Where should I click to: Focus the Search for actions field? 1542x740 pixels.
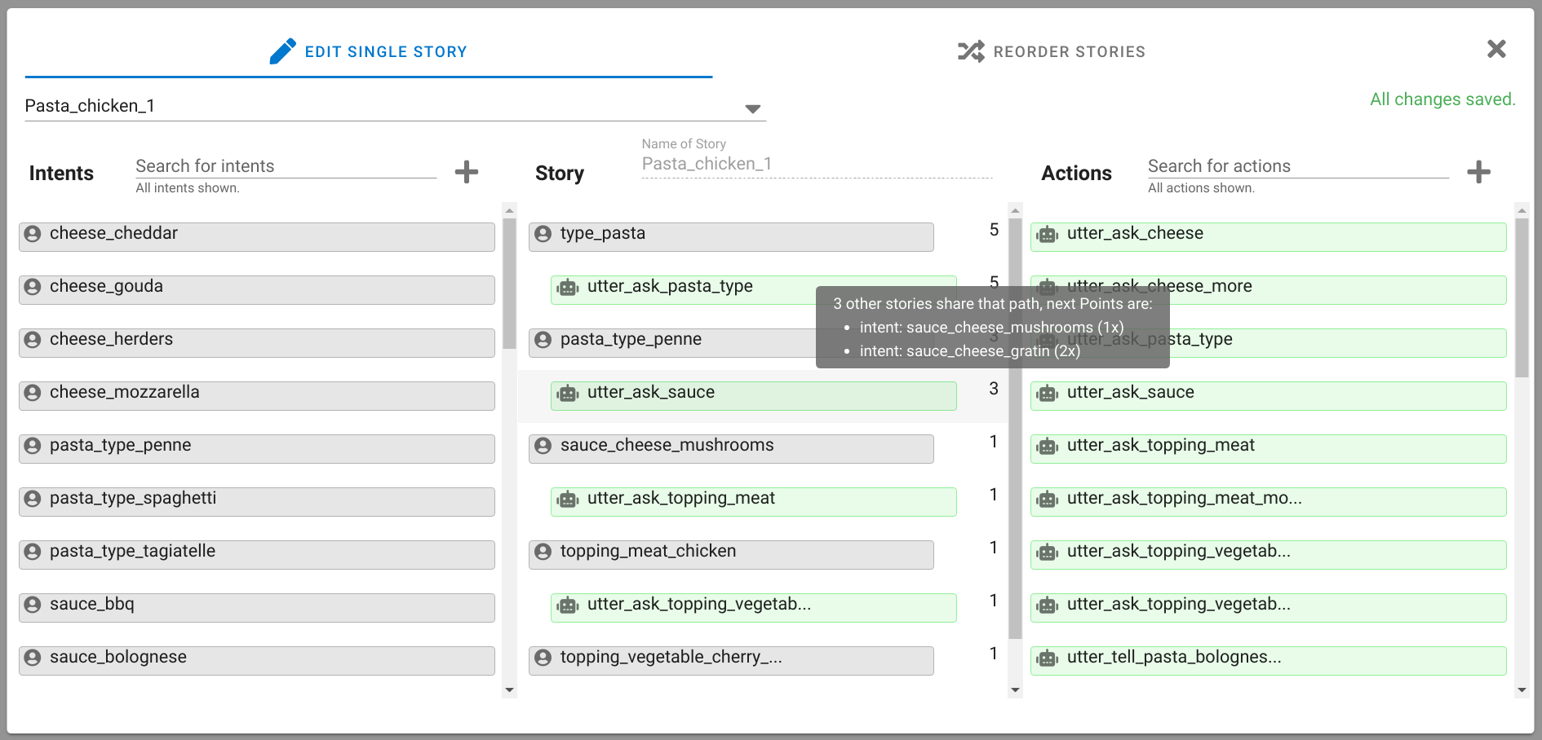[x=1297, y=166]
